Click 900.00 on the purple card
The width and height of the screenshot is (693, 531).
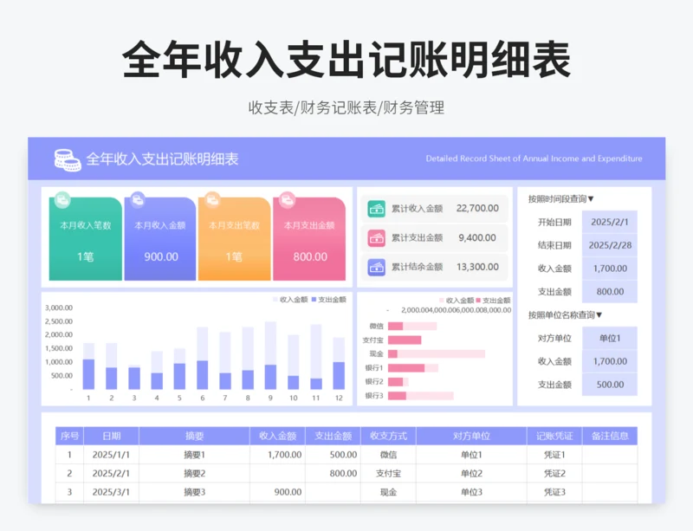click(x=161, y=257)
